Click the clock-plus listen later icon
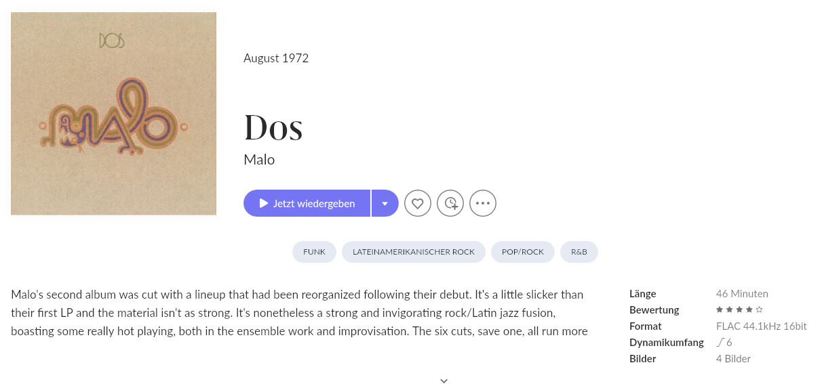This screenshot has width=824, height=386. [450, 203]
